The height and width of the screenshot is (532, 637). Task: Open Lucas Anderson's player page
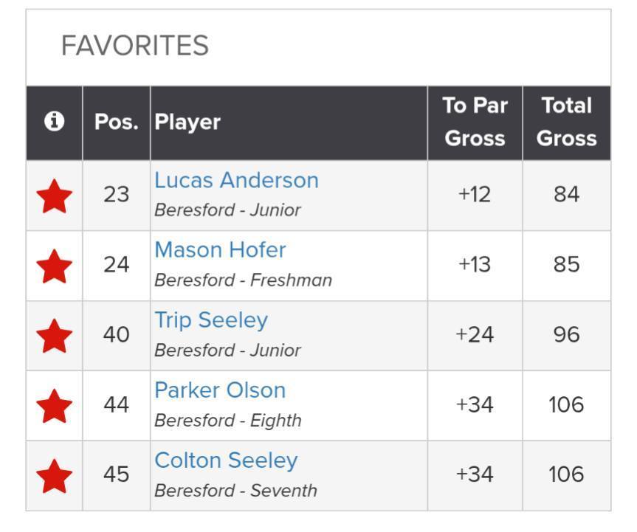click(x=236, y=181)
